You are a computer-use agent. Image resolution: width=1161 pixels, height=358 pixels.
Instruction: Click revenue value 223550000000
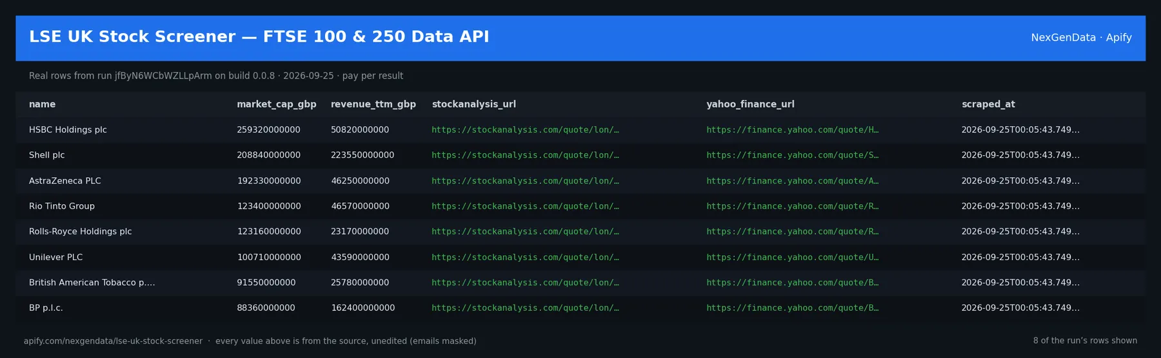pos(362,155)
